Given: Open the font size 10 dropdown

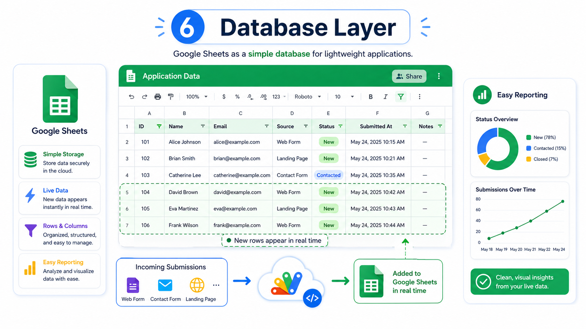Looking at the screenshot, I should (344, 97).
